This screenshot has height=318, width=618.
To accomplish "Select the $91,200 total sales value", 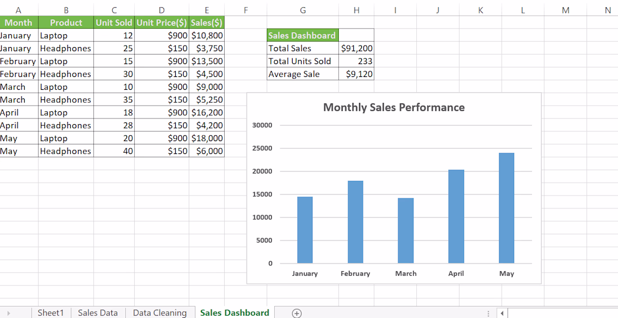I will pyautogui.click(x=356, y=48).
